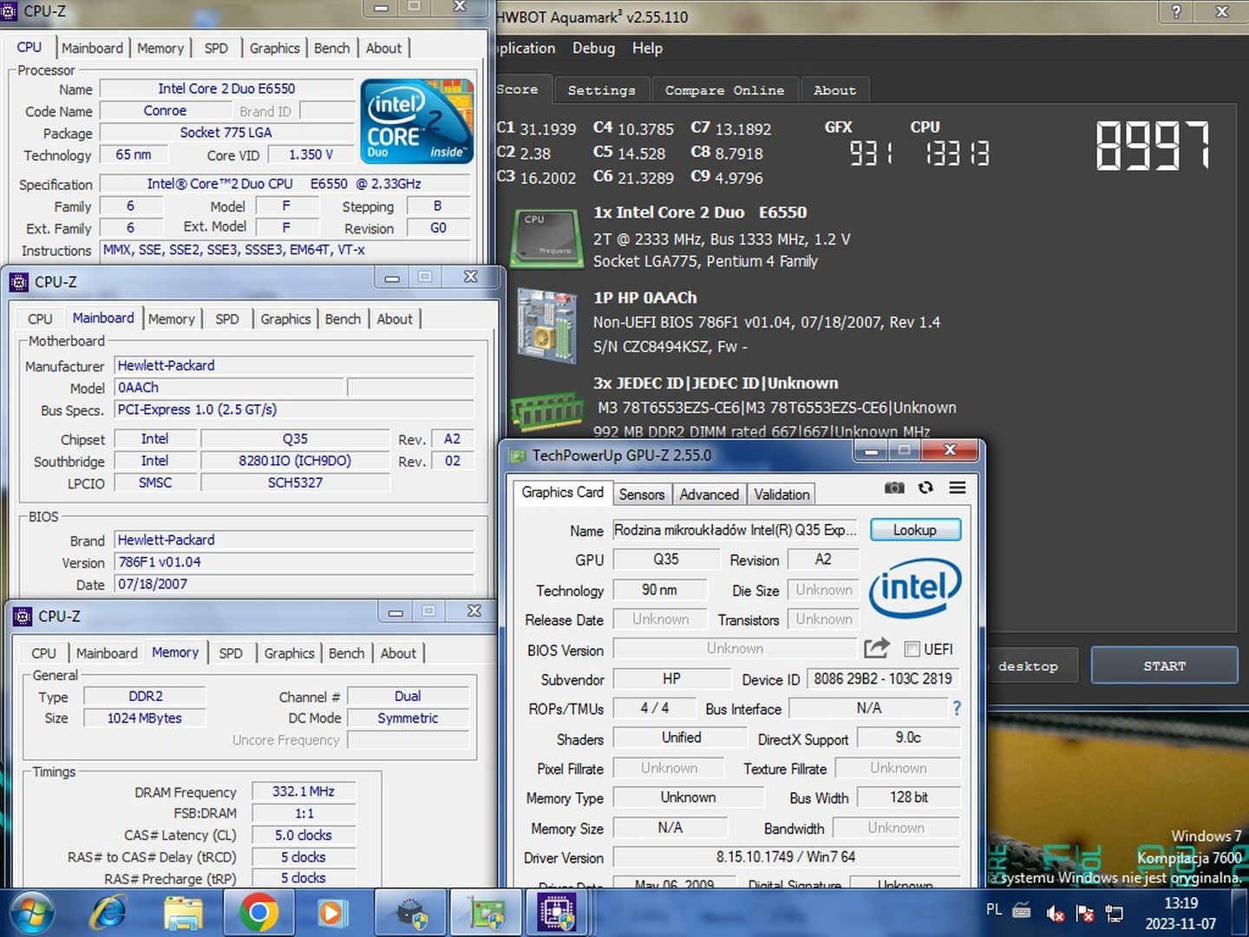This screenshot has height=937, width=1249.
Task: Switch to HWBOT Aquamark taskbar icon
Action: [x=412, y=914]
